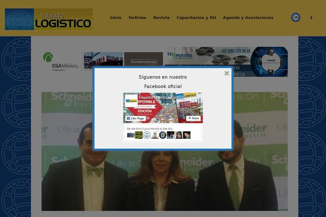Close the Facebook popup with the X
The width and height of the screenshot is (326, 217).
point(227,73)
